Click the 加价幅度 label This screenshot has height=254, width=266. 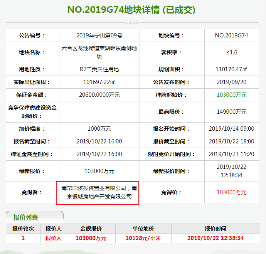click(32, 129)
